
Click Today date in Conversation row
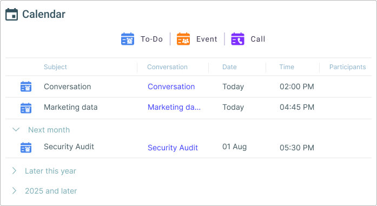point(233,87)
